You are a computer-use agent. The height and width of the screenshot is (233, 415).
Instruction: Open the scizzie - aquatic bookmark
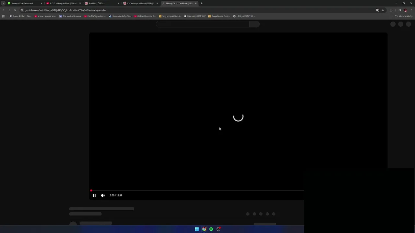pyautogui.click(x=45, y=16)
